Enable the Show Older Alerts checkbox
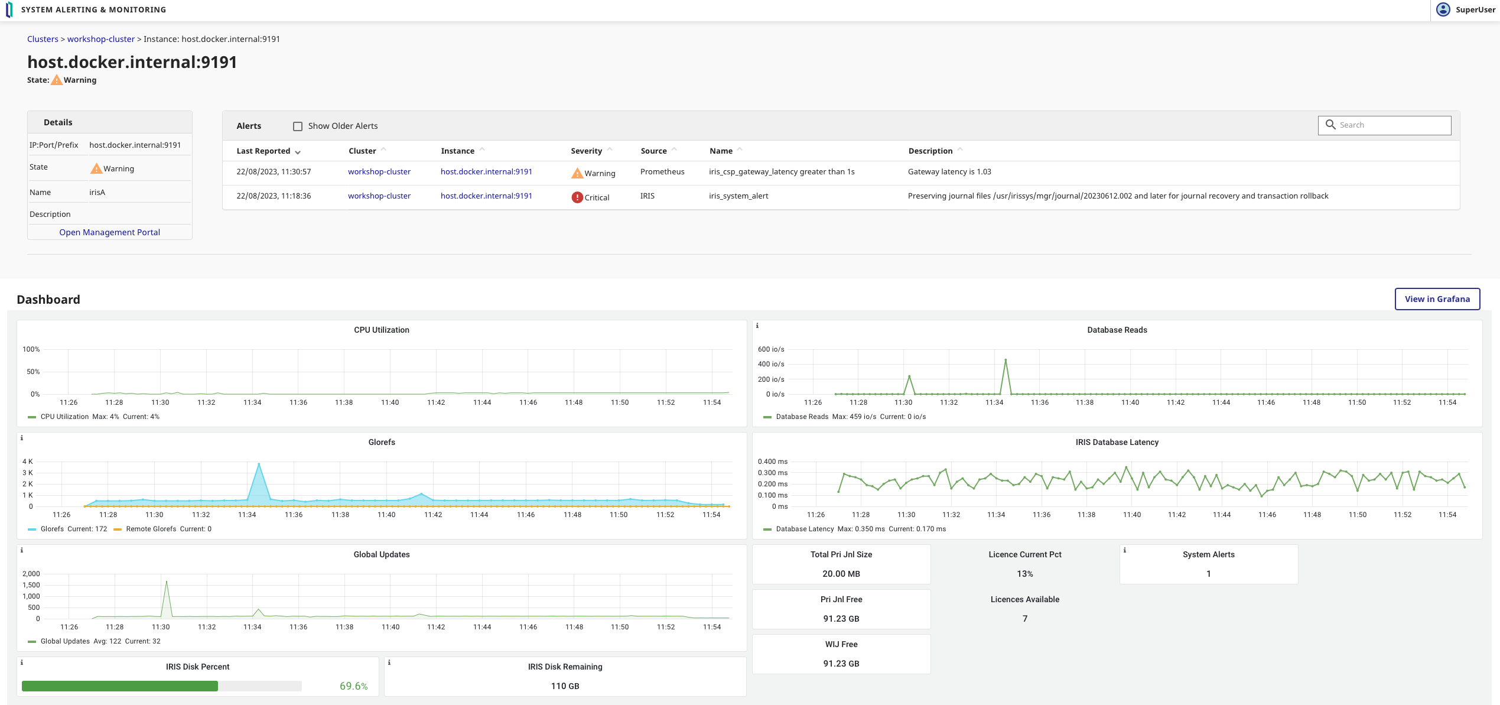The height and width of the screenshot is (705, 1500). pyautogui.click(x=298, y=126)
